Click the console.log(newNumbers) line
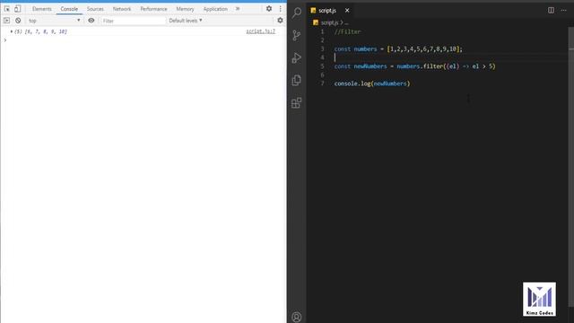The width and height of the screenshot is (574, 323). click(x=372, y=83)
